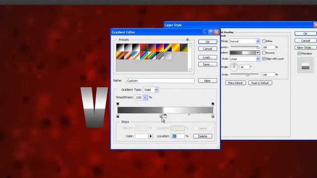Open the Color flyout arrow beside stop color
This screenshot has width=317, height=178.
pos(151,136)
